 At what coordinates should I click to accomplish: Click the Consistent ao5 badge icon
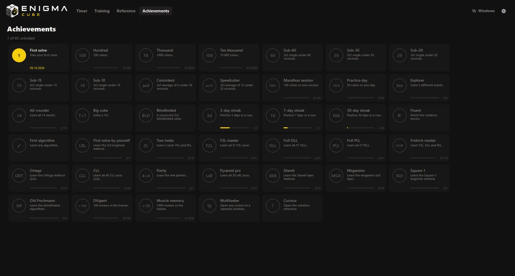pos(146,86)
